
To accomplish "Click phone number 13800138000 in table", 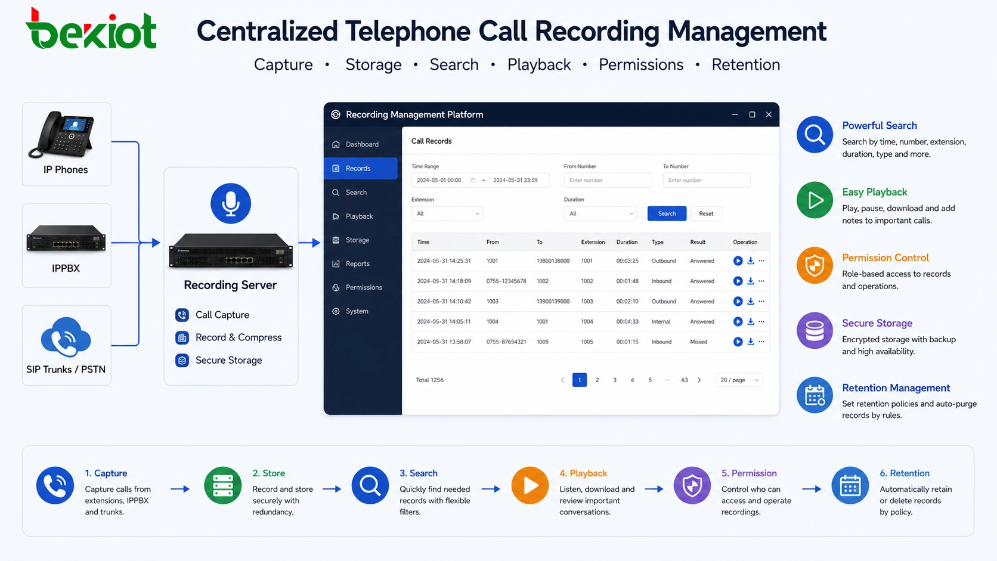I will click(553, 261).
